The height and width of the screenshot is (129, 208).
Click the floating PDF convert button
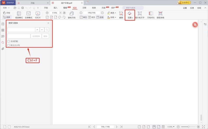[x=195, y=25]
